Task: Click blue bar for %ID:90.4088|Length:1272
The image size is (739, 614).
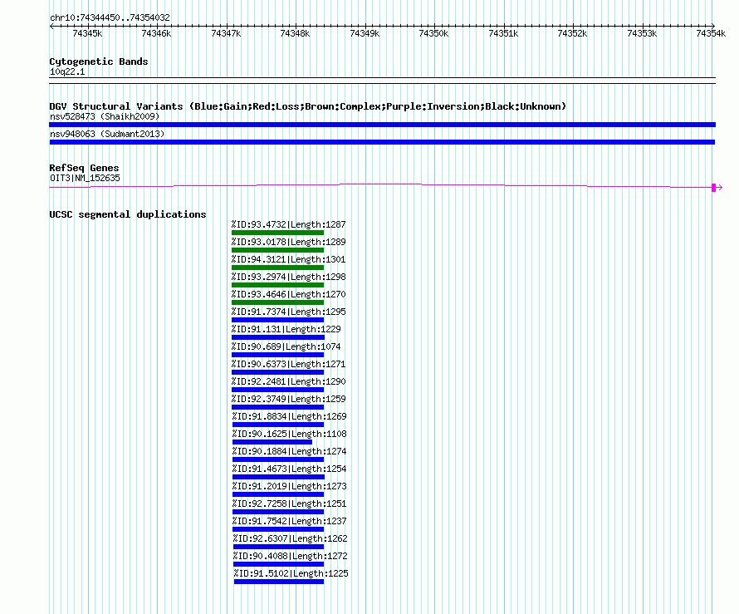Action: point(278,564)
